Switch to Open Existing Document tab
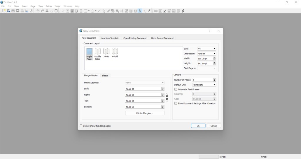This screenshot has height=159, width=301. click(135, 38)
